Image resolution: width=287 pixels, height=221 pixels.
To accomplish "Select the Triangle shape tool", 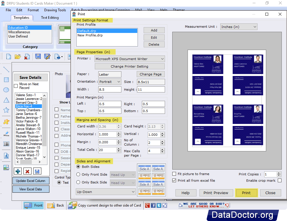I will [6, 100].
